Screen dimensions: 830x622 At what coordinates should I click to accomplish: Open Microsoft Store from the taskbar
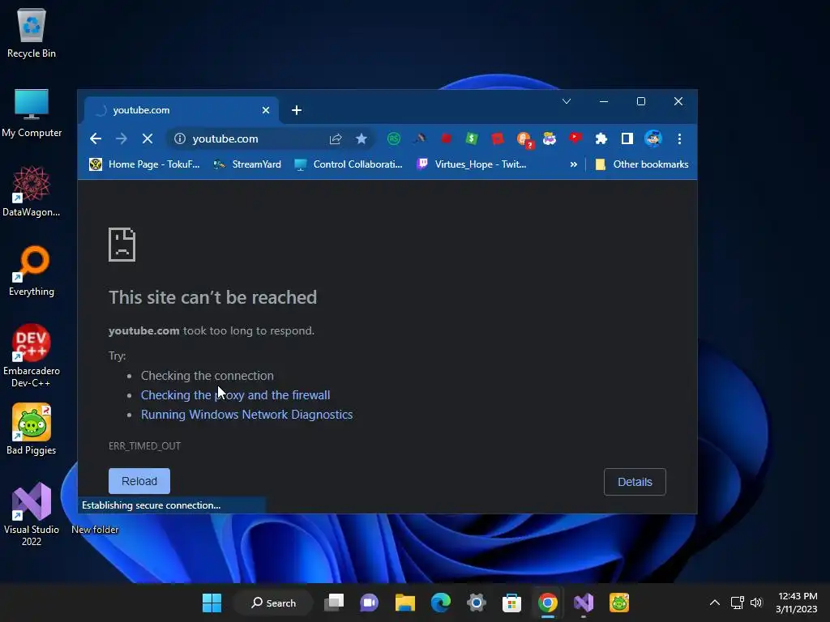pos(512,603)
